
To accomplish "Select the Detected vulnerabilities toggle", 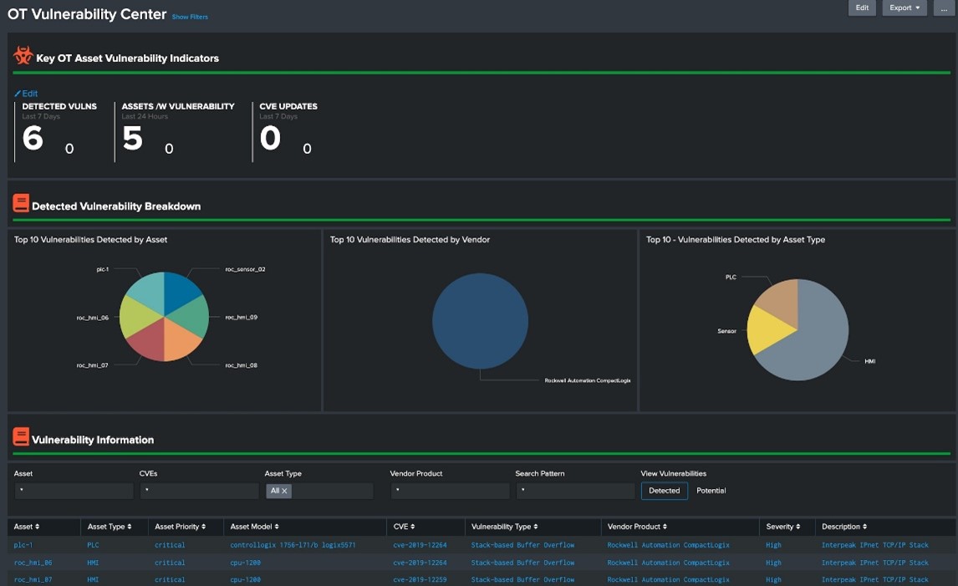I will [x=665, y=491].
